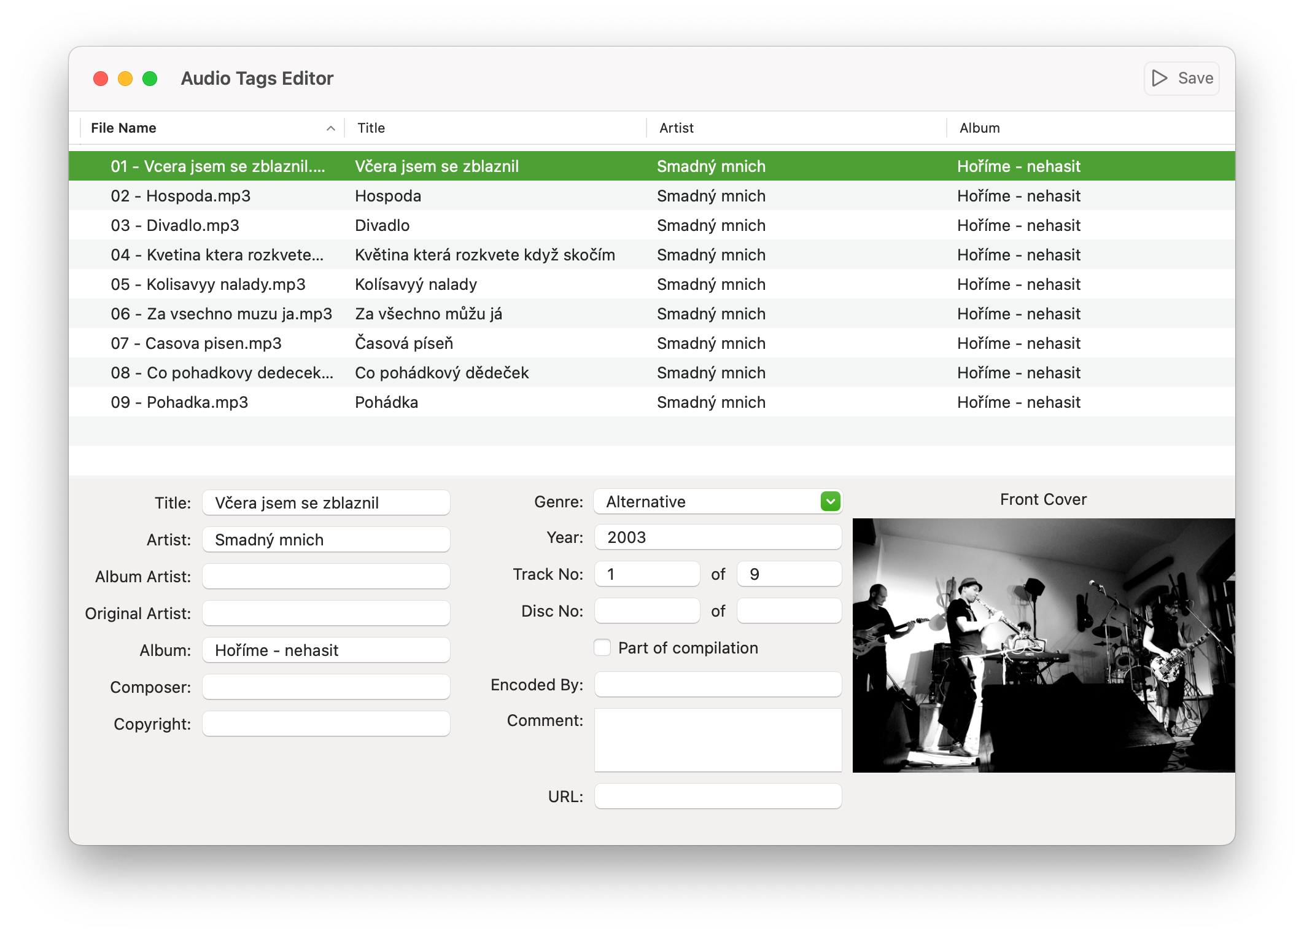Select the 09 - Pohadka.mp3 file
Image resolution: width=1304 pixels, height=936 pixels.
click(179, 402)
